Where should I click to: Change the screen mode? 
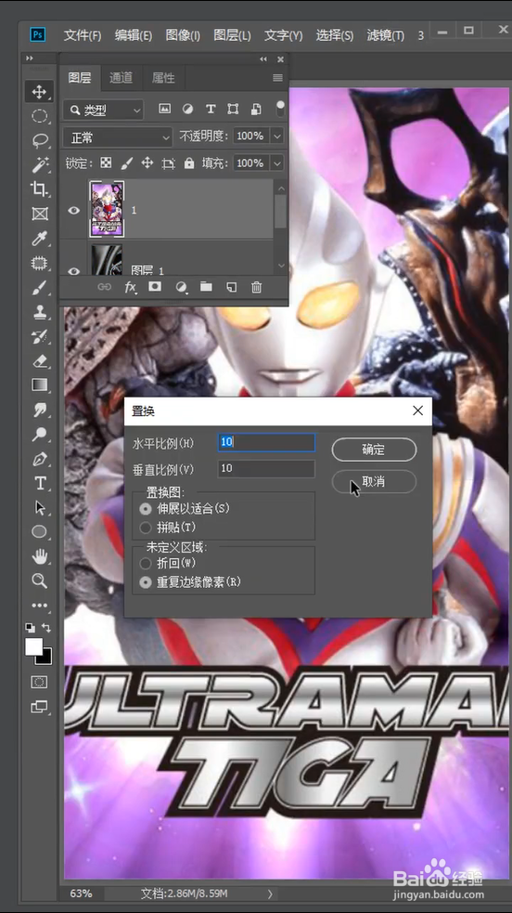39,707
